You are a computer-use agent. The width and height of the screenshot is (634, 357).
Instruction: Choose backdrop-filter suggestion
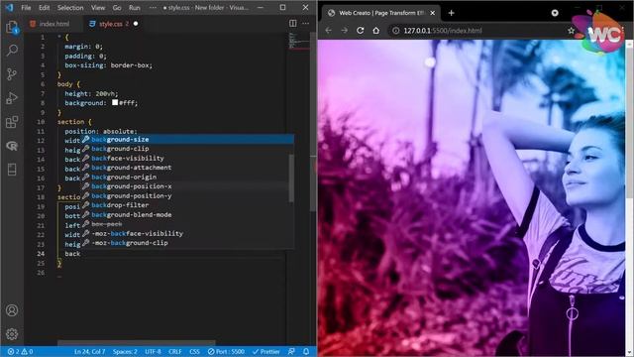[x=187, y=205]
